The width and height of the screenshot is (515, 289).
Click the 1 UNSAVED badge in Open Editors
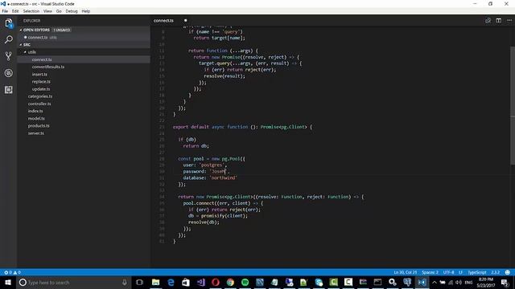click(x=62, y=30)
